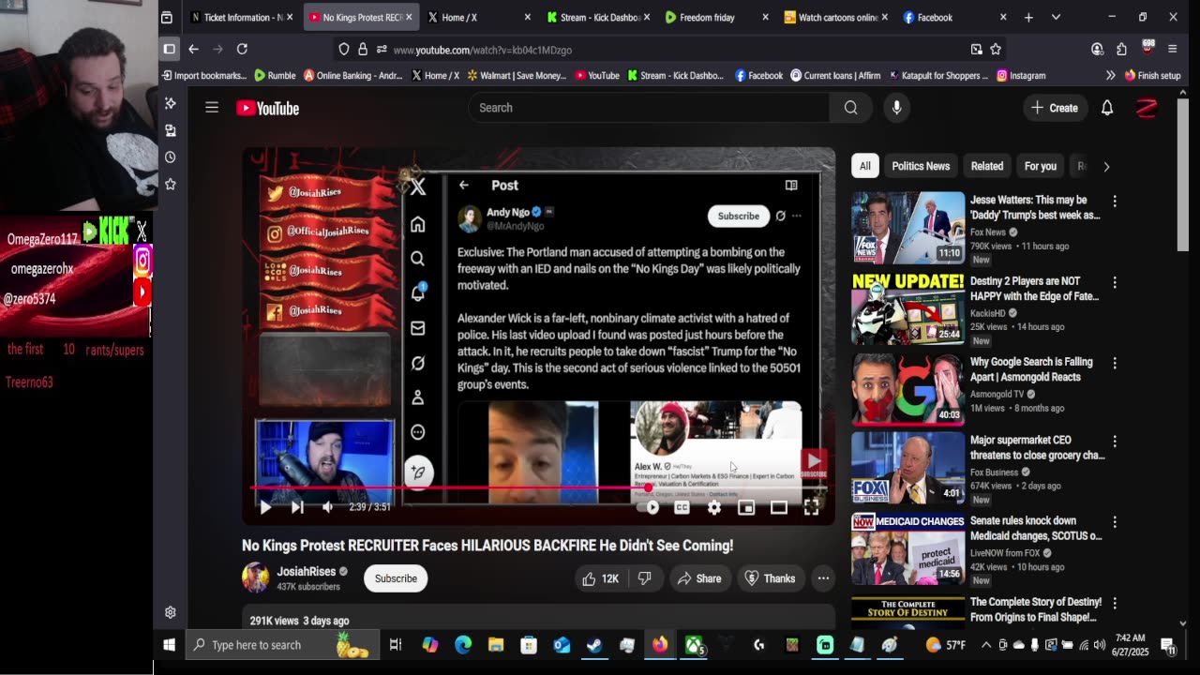
Task: Go to the YouTube home logo
Action: [268, 108]
